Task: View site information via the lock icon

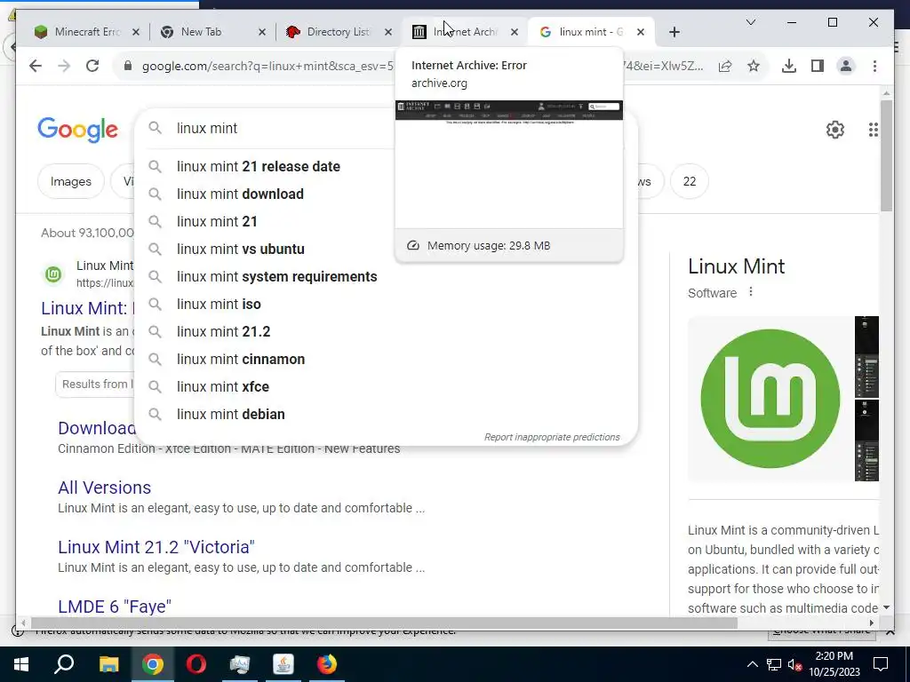Action: (128, 66)
